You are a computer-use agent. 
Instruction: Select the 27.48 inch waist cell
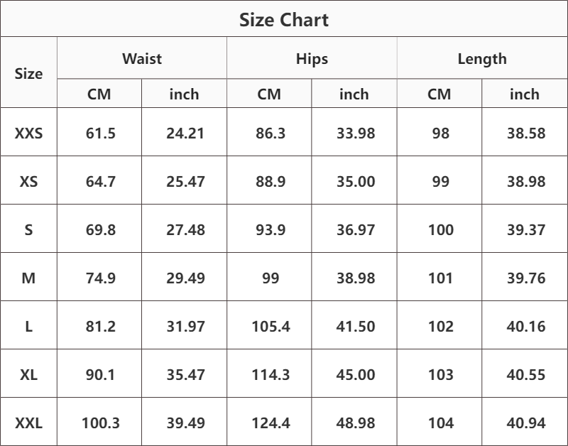[x=185, y=229]
